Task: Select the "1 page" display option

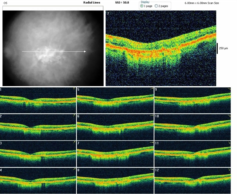Action: point(142,6)
